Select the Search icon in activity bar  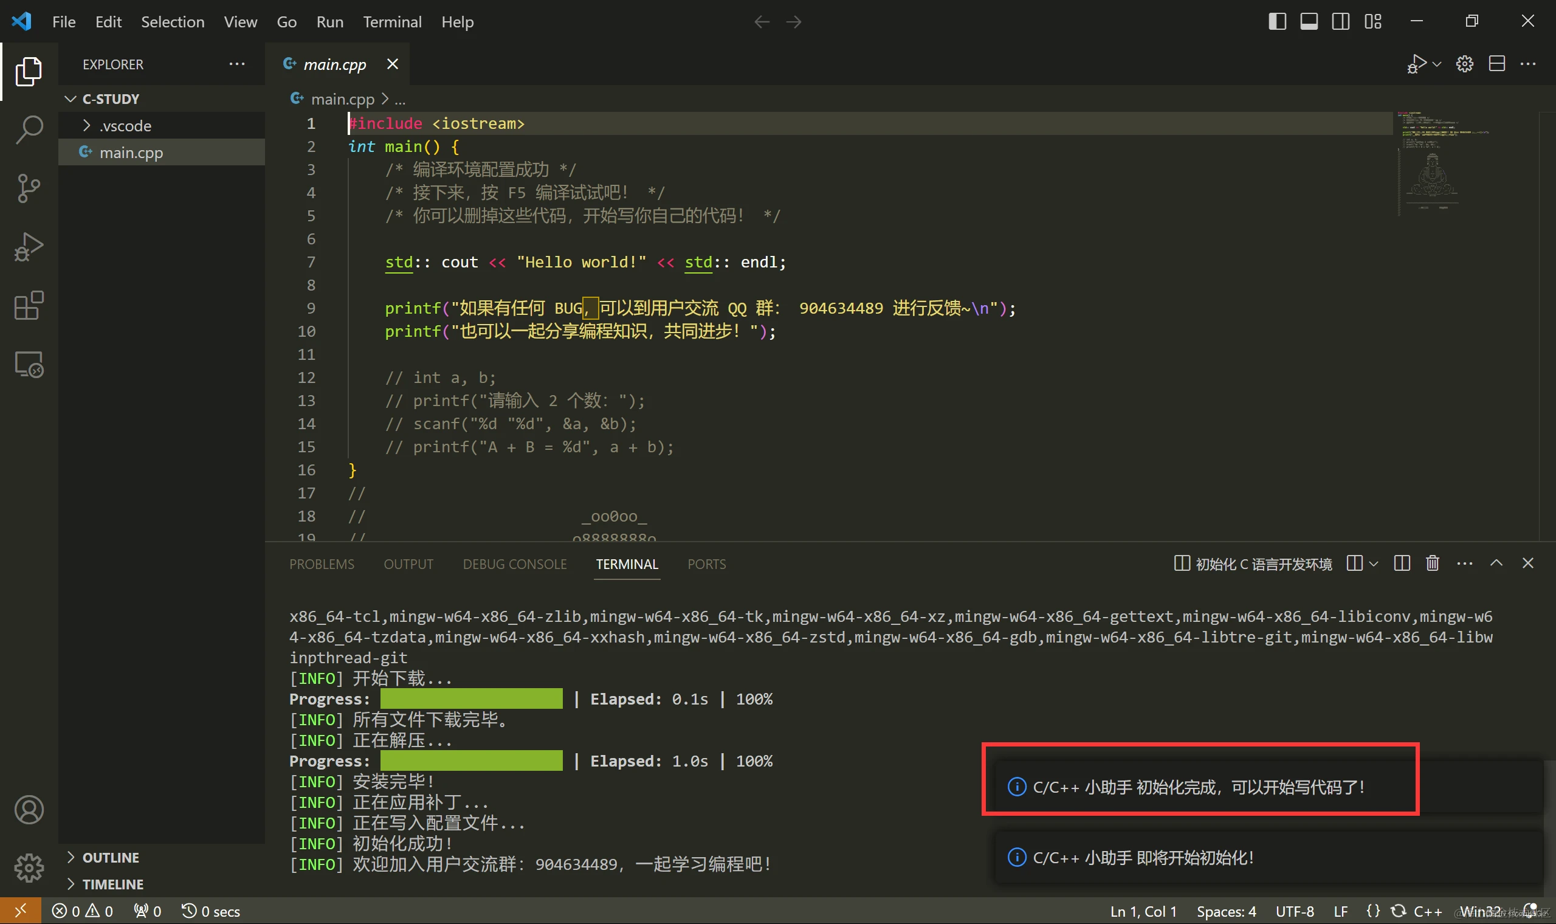click(29, 129)
